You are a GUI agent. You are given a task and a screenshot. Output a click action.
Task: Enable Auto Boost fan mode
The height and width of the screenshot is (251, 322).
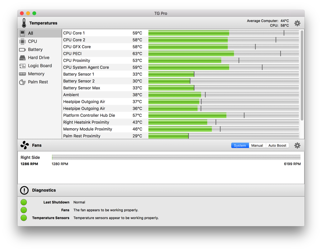[x=277, y=145]
